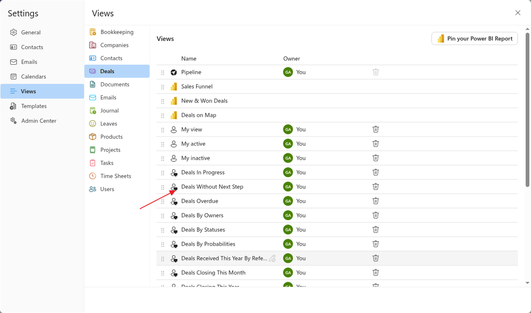The image size is (531, 313).
Task: Click the Pin your Power BI Report button
Action: click(x=474, y=39)
